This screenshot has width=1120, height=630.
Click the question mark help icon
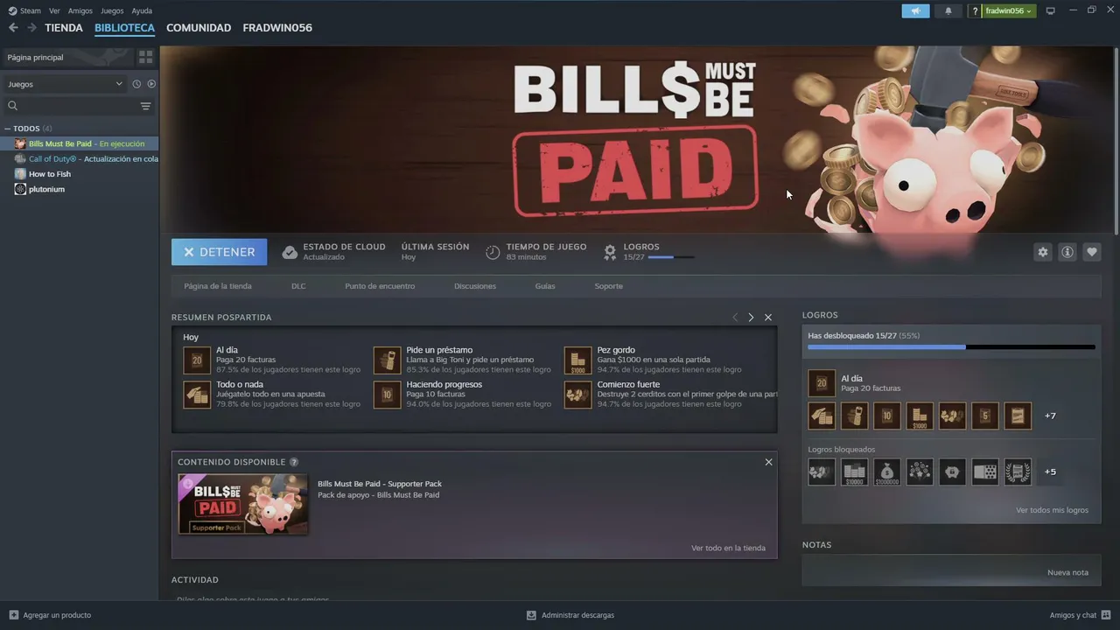975,10
